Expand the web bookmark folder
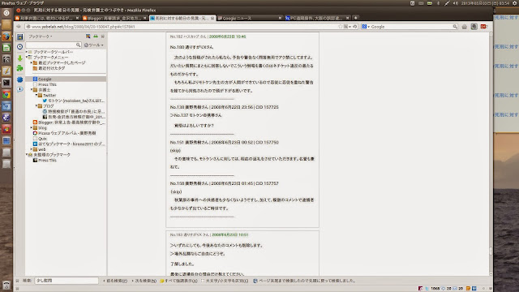The width and height of the screenshot is (519, 292). coord(32,149)
